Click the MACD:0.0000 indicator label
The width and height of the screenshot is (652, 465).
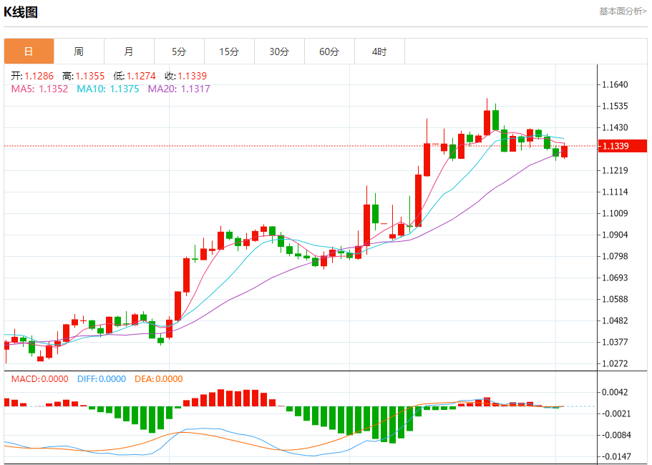click(39, 379)
